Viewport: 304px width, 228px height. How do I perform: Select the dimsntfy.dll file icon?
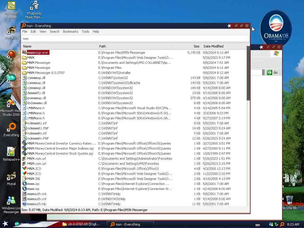point(24,93)
